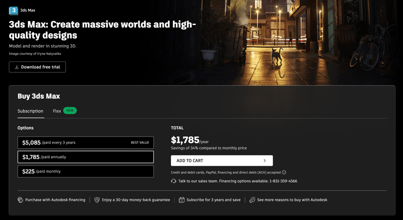Click the 3ds Max product name text

pos(28,11)
